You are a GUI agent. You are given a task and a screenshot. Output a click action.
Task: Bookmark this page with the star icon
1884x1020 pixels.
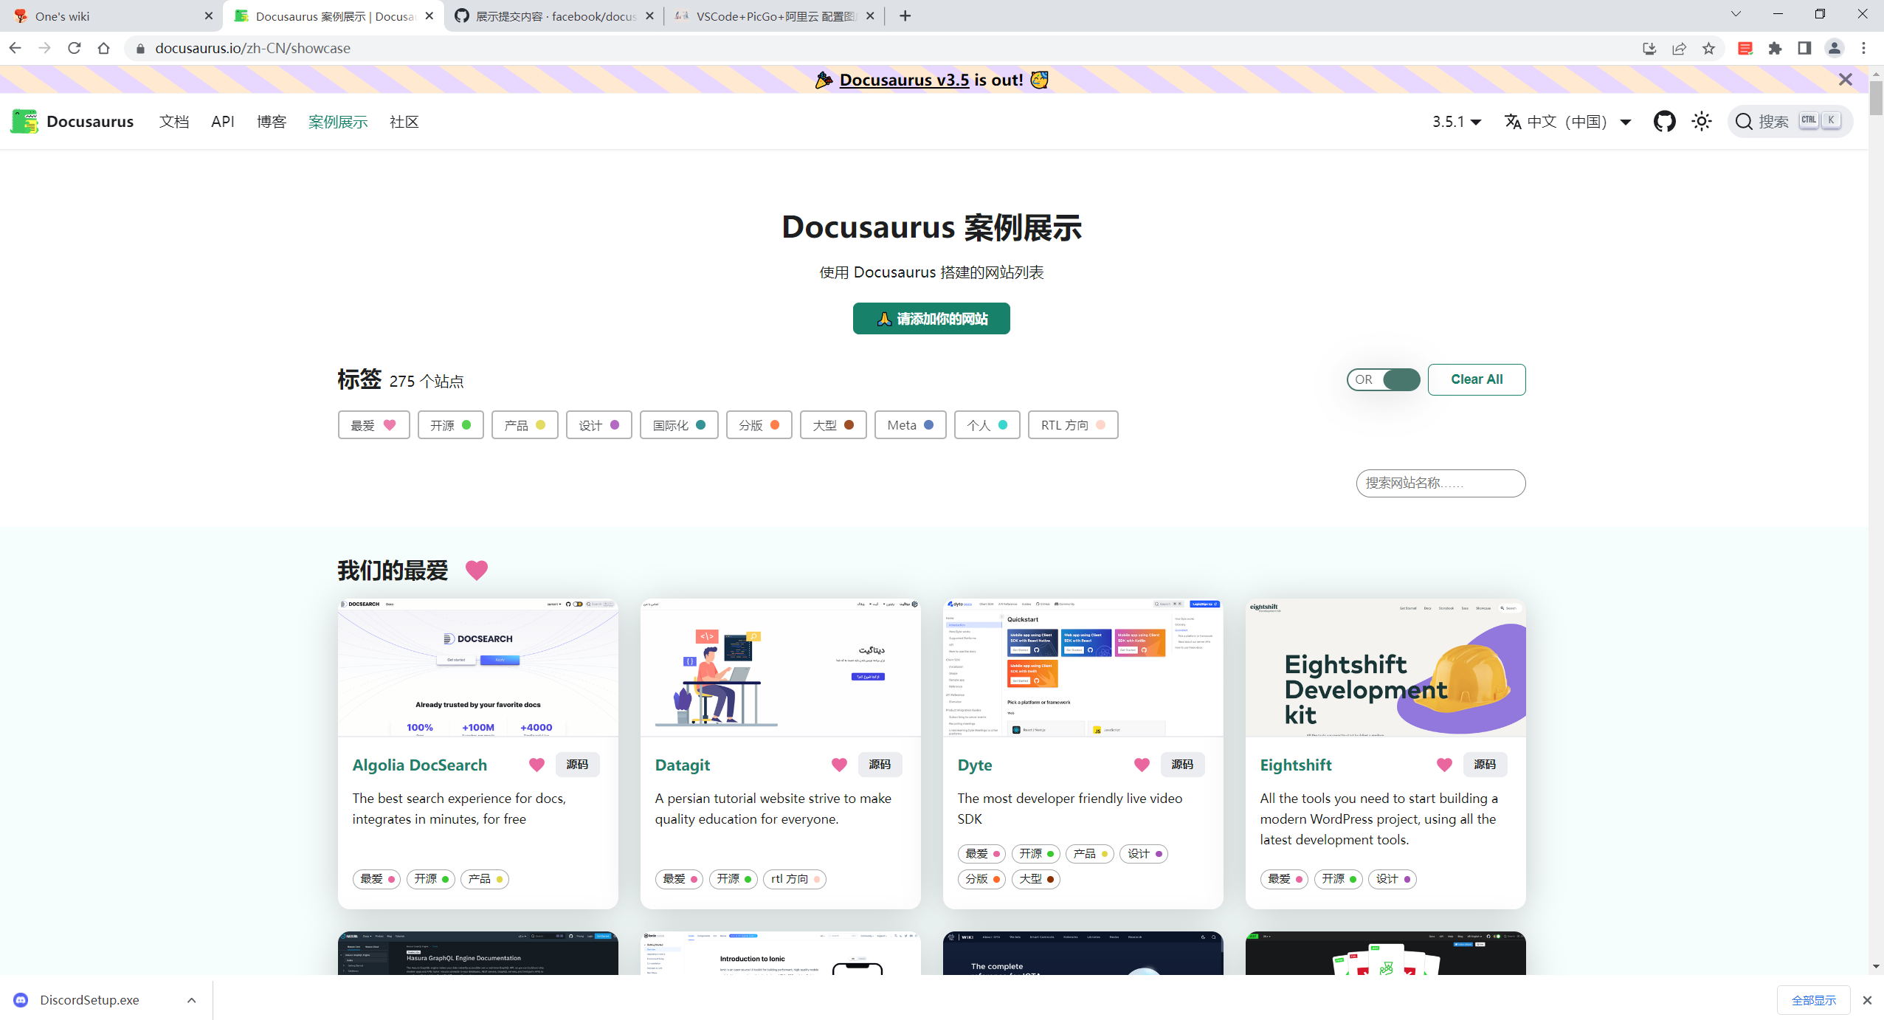point(1708,49)
